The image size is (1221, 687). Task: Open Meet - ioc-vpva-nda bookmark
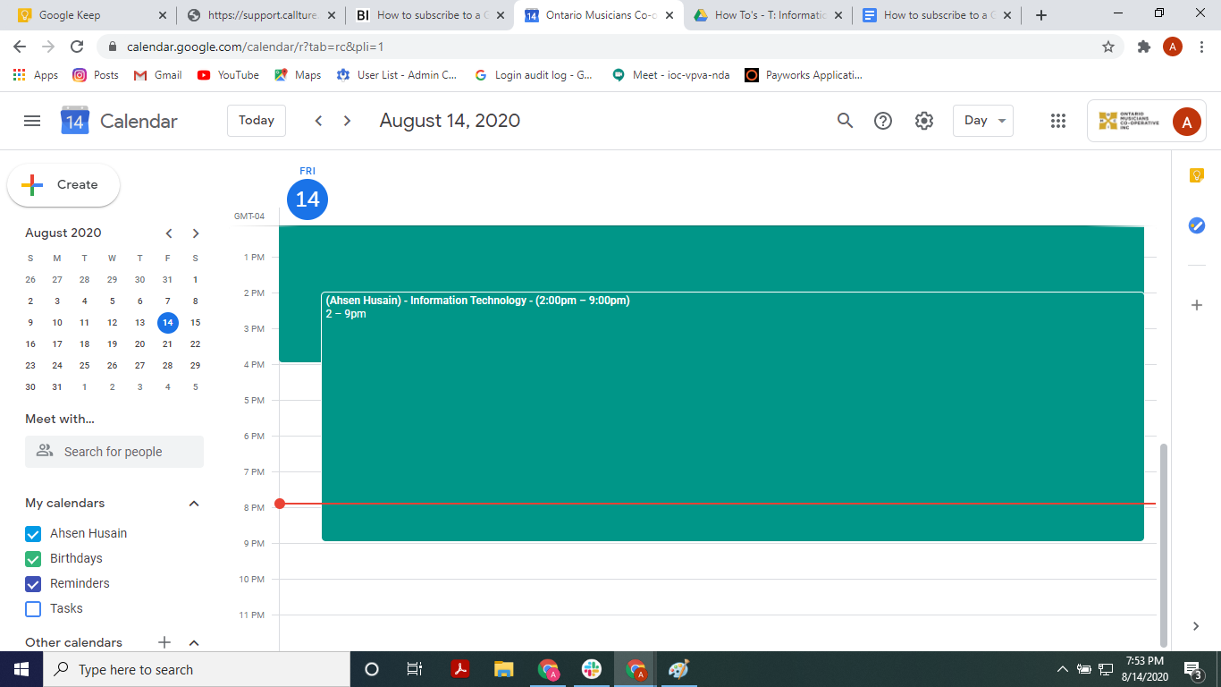670,75
